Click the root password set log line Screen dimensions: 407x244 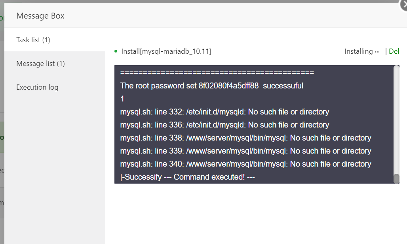(x=211, y=86)
